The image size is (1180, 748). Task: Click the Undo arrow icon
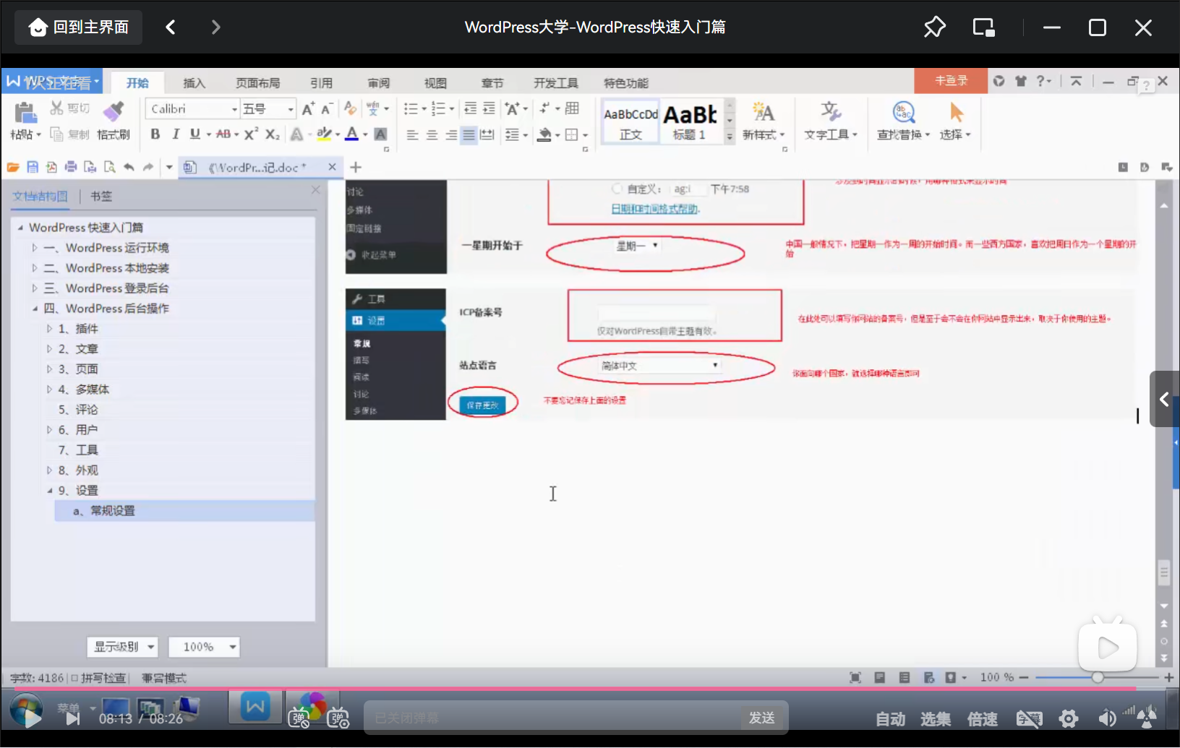pyautogui.click(x=129, y=167)
